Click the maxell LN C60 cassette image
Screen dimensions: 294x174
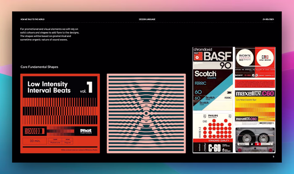(x=255, y=108)
